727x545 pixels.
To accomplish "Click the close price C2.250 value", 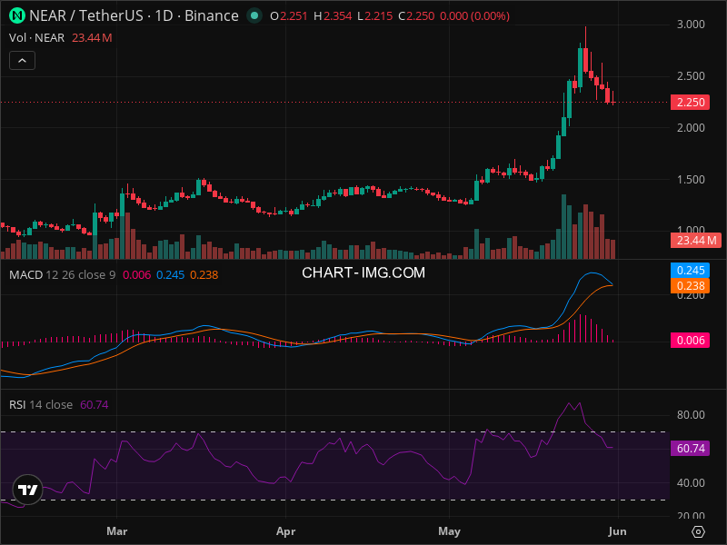I will [x=416, y=16].
